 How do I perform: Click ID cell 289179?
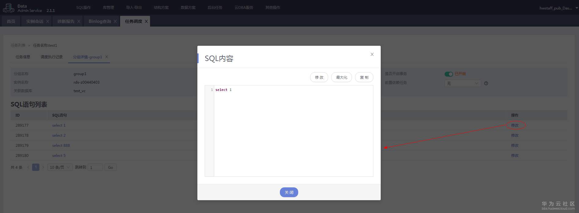(x=22, y=146)
